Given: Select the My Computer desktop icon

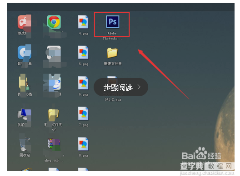Looking at the screenshot, I should point(25,114).
